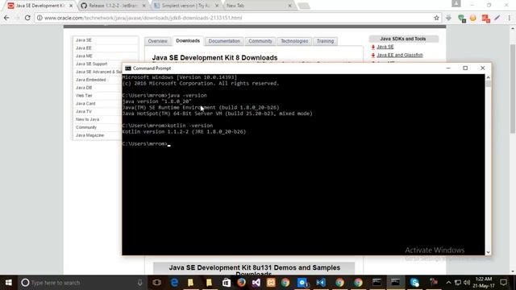Image resolution: width=516 pixels, height=290 pixels.
Task: Click Command Prompt scrollbar up arrow
Action: (x=488, y=77)
